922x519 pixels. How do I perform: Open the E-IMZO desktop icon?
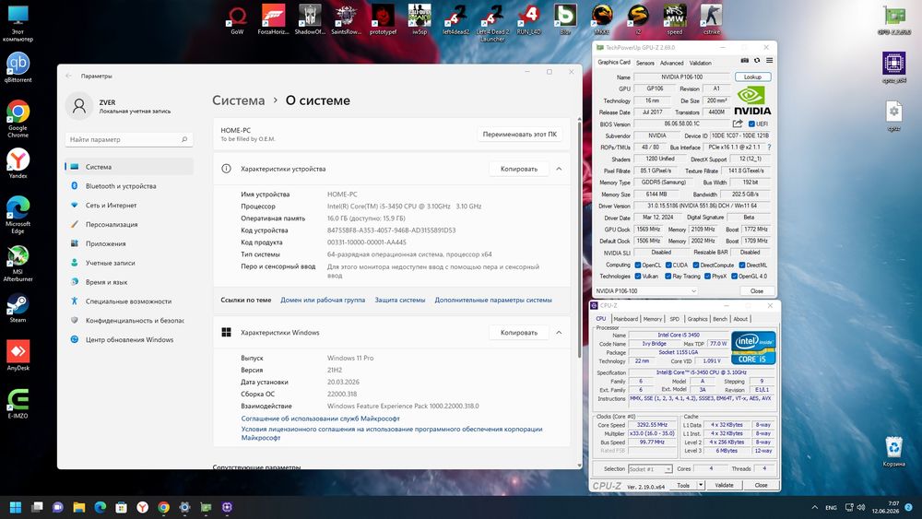pyautogui.click(x=18, y=403)
